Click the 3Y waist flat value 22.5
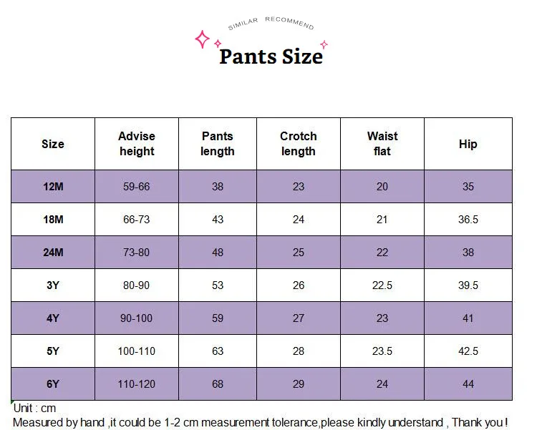Viewport: 537px width, 430px height. [382, 285]
